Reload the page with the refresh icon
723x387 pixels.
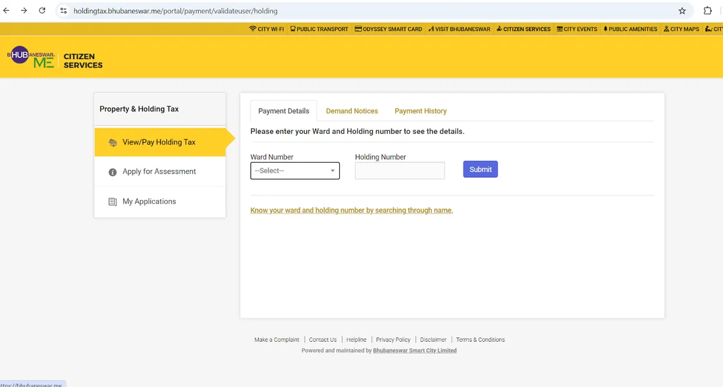pyautogui.click(x=42, y=11)
